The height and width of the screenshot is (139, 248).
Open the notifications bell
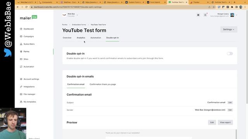coord(205,15)
